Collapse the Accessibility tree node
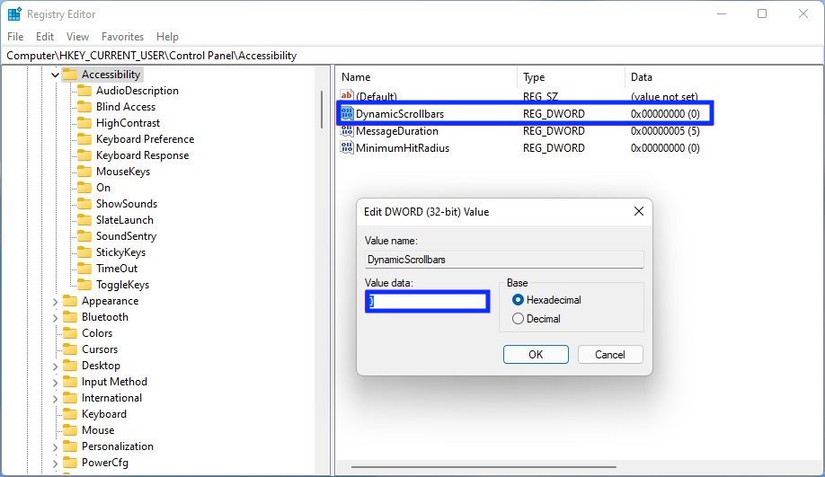This screenshot has width=825, height=477. pos(56,75)
